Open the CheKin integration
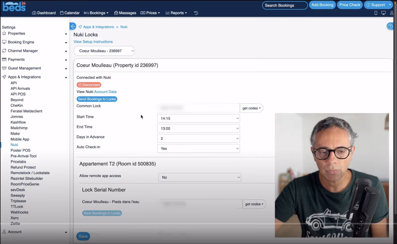The width and height of the screenshot is (397, 244). [17, 105]
